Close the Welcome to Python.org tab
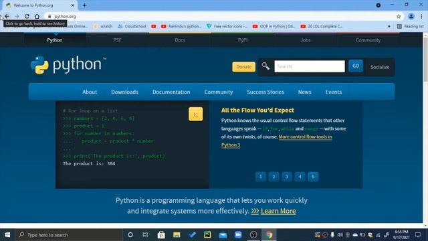Screen dimensions: 428x241 [x=73, y=5]
